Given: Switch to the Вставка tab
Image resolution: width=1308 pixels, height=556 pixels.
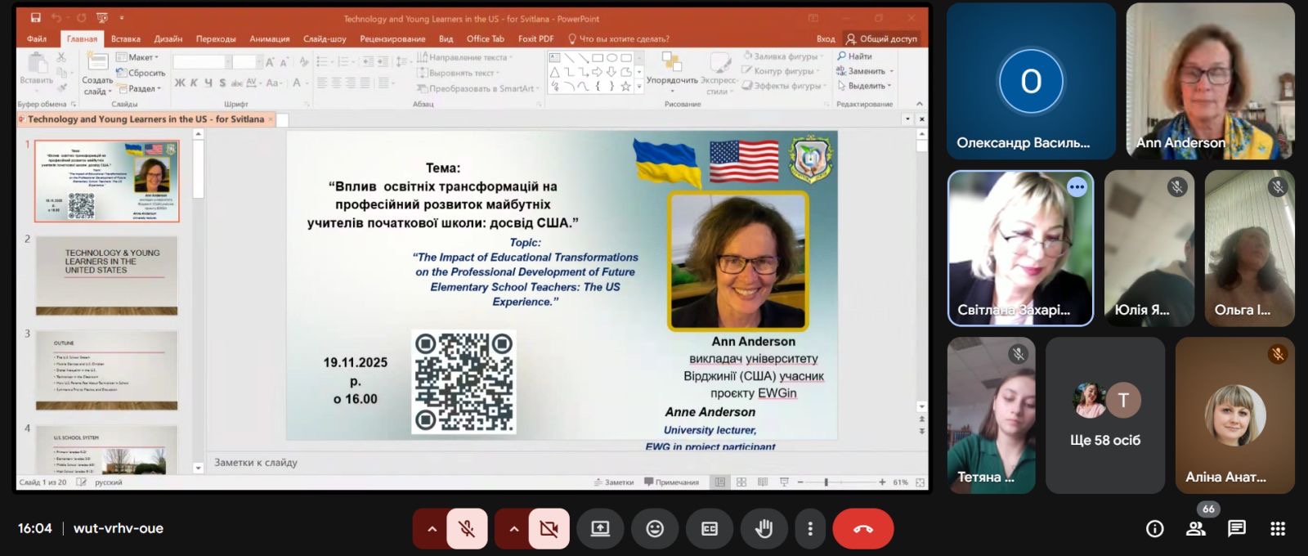Looking at the screenshot, I should [126, 38].
